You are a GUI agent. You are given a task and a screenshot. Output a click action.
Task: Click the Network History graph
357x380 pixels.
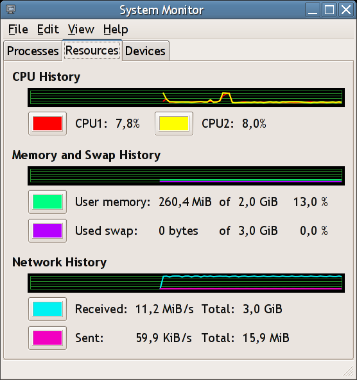[186, 283]
